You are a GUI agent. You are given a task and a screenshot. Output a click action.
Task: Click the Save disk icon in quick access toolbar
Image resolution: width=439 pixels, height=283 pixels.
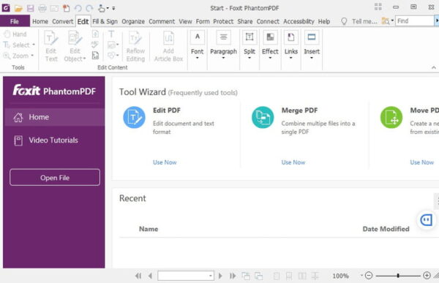30,8
